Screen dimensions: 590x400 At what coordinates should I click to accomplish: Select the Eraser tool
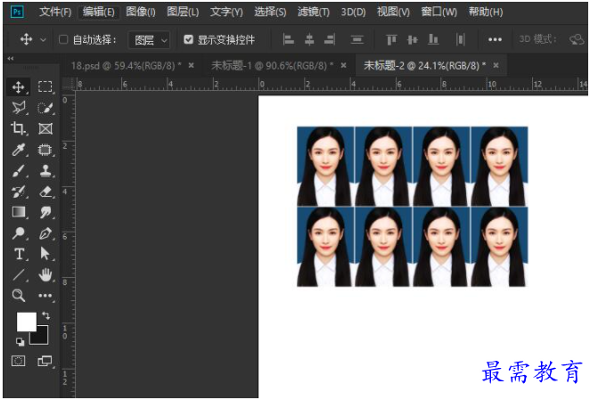click(45, 192)
